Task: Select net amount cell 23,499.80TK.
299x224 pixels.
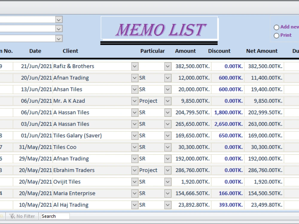Action: point(264,205)
